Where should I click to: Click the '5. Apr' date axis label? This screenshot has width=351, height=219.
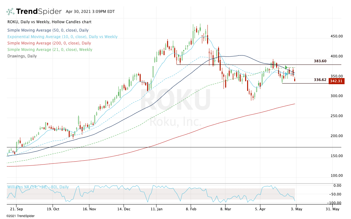[260, 209]
